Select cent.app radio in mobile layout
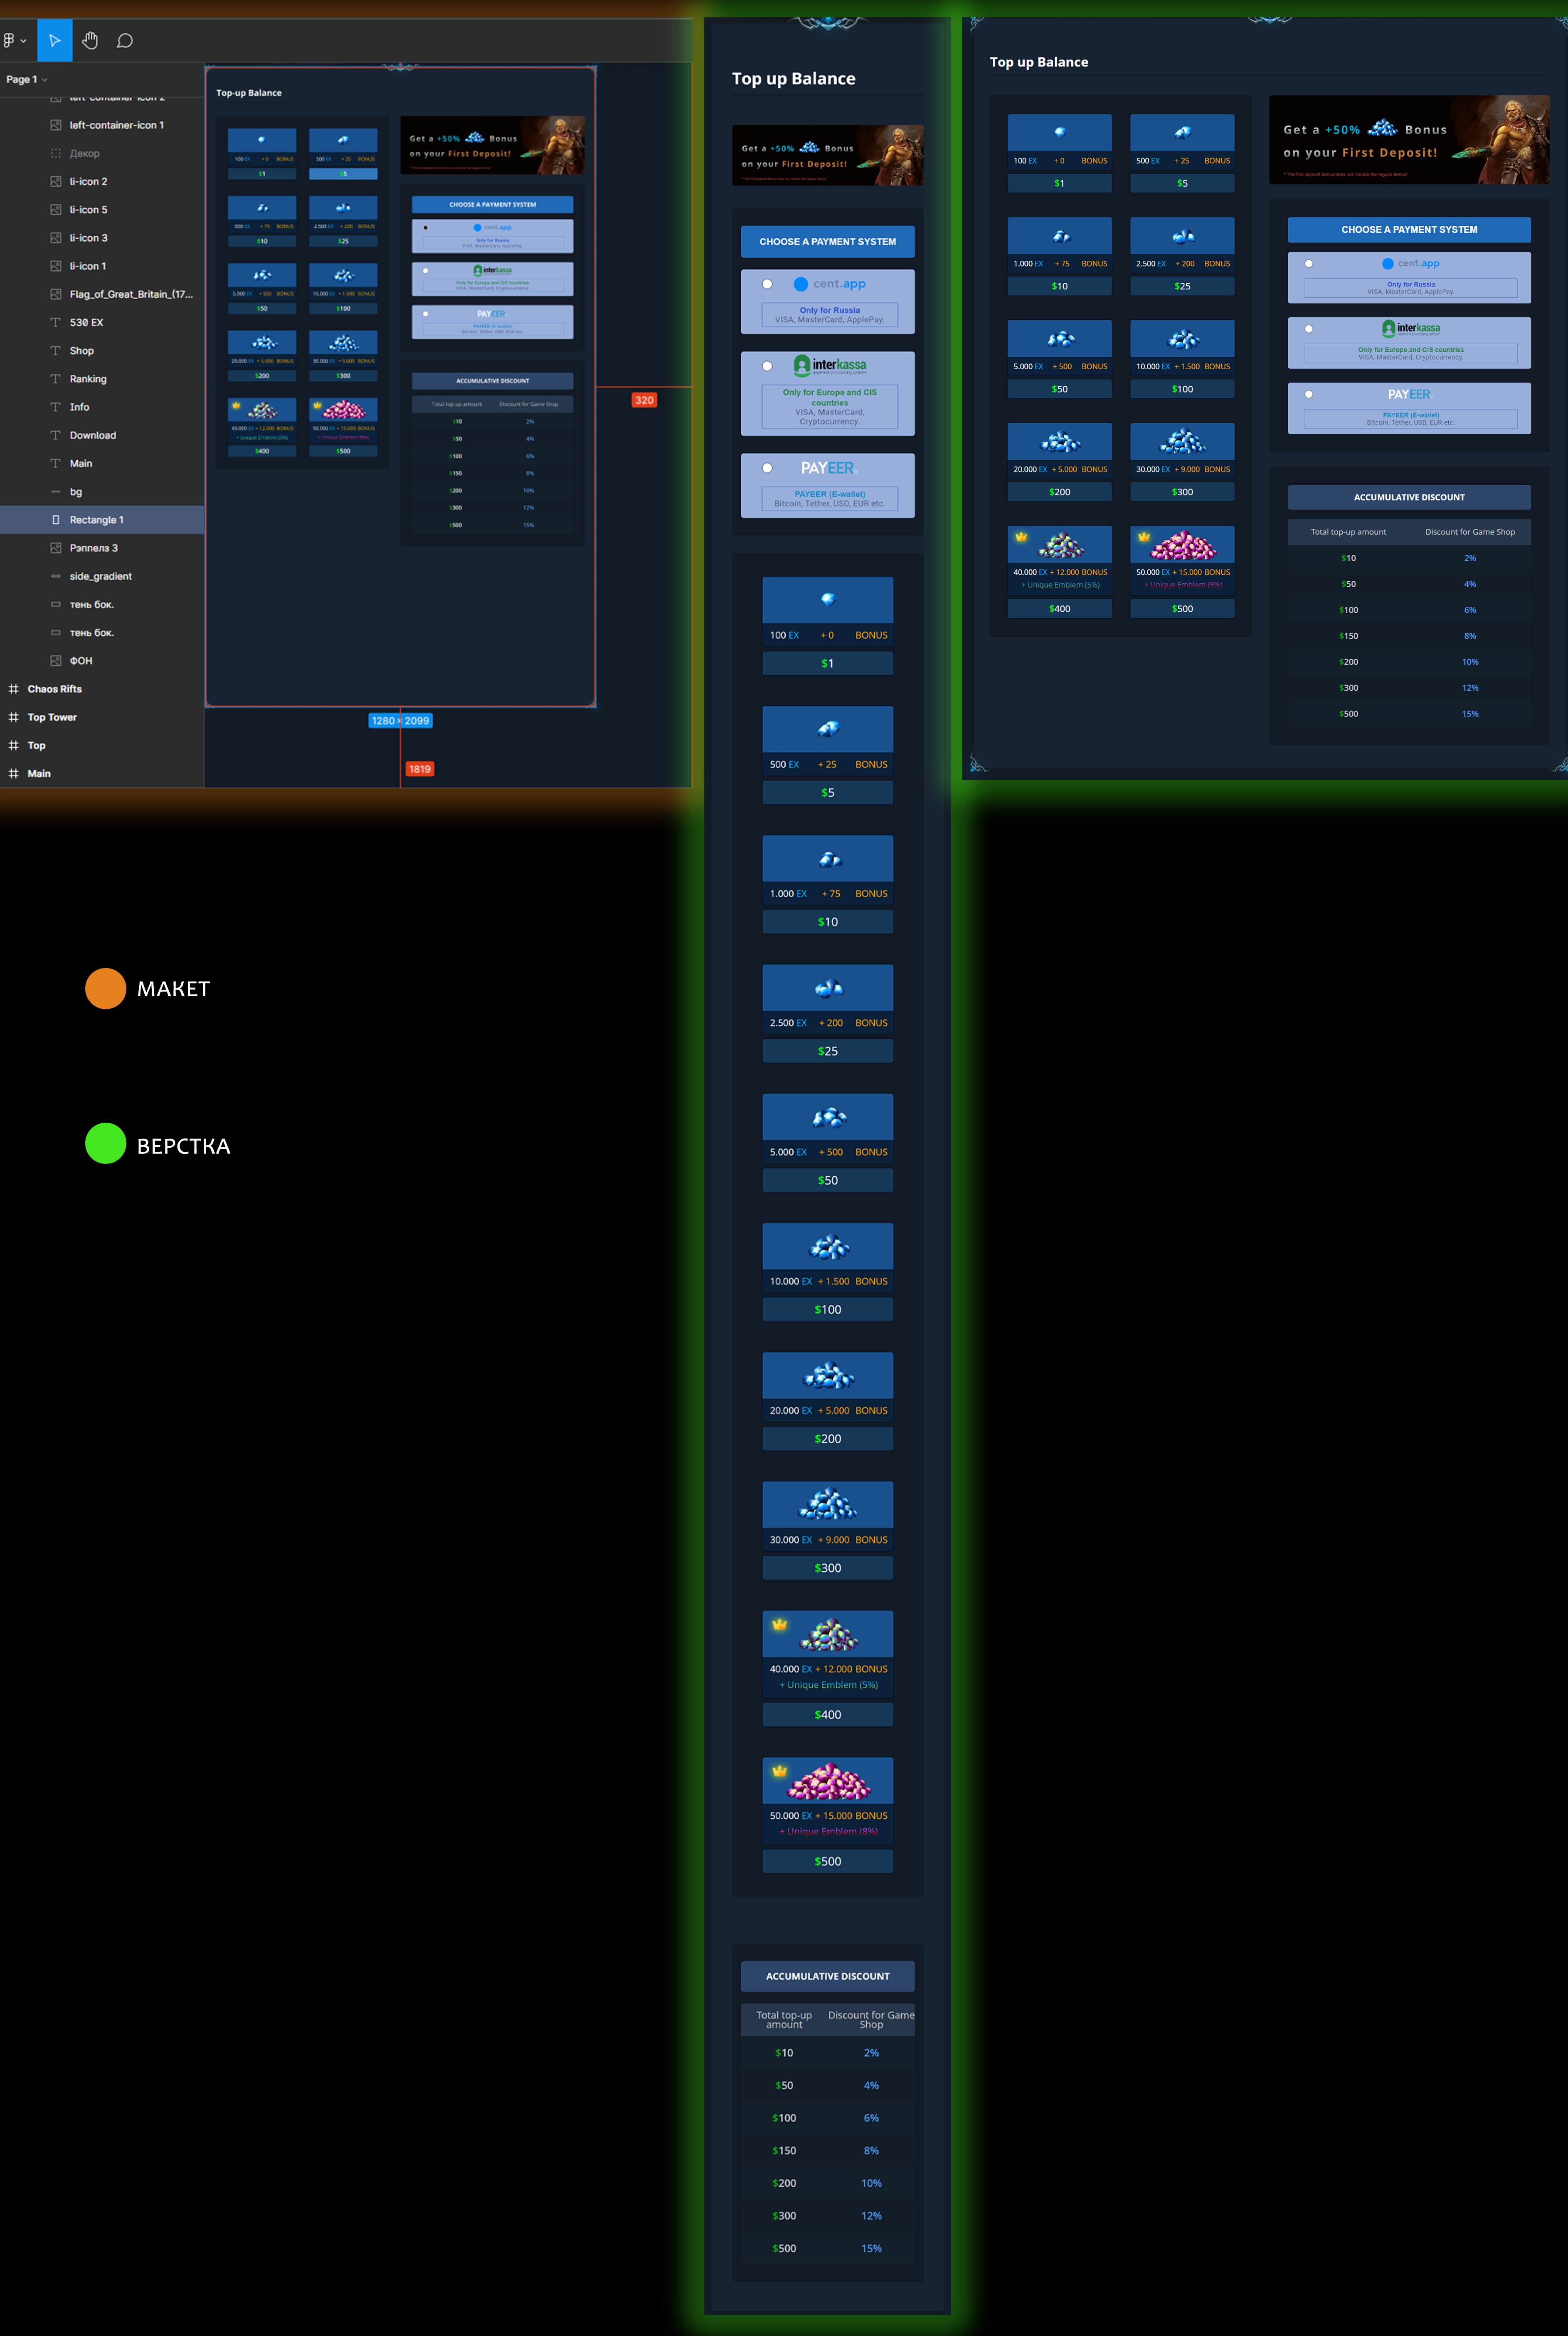1568x2336 pixels. click(767, 284)
